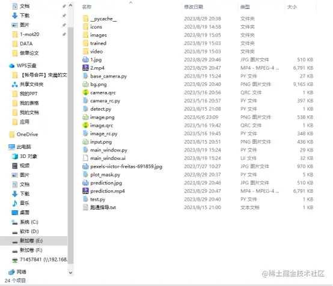This screenshot has height=286, width=333.
Task: Click the camera.qrc file icon
Action: coord(85,93)
